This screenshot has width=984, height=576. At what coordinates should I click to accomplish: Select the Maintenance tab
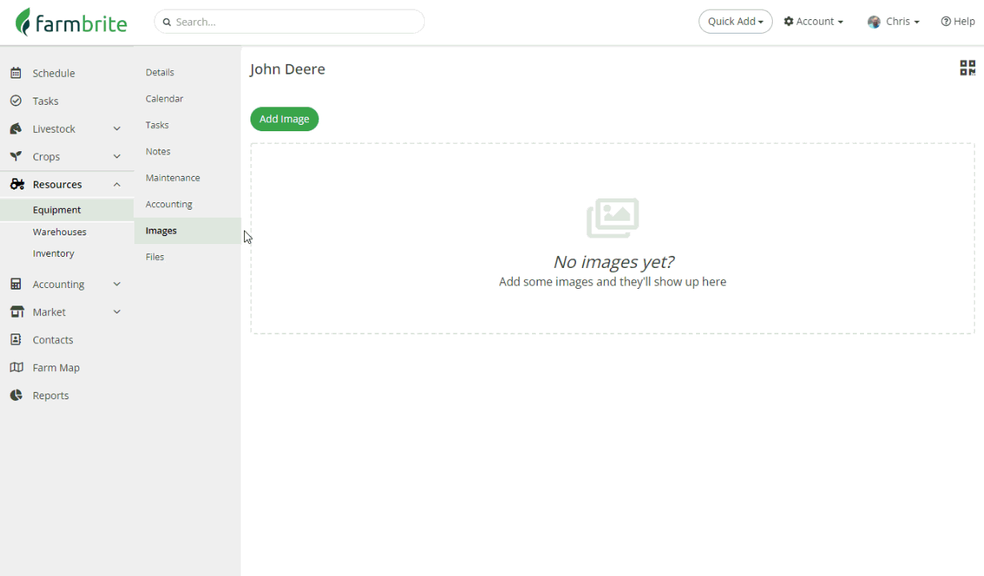(x=187, y=178)
